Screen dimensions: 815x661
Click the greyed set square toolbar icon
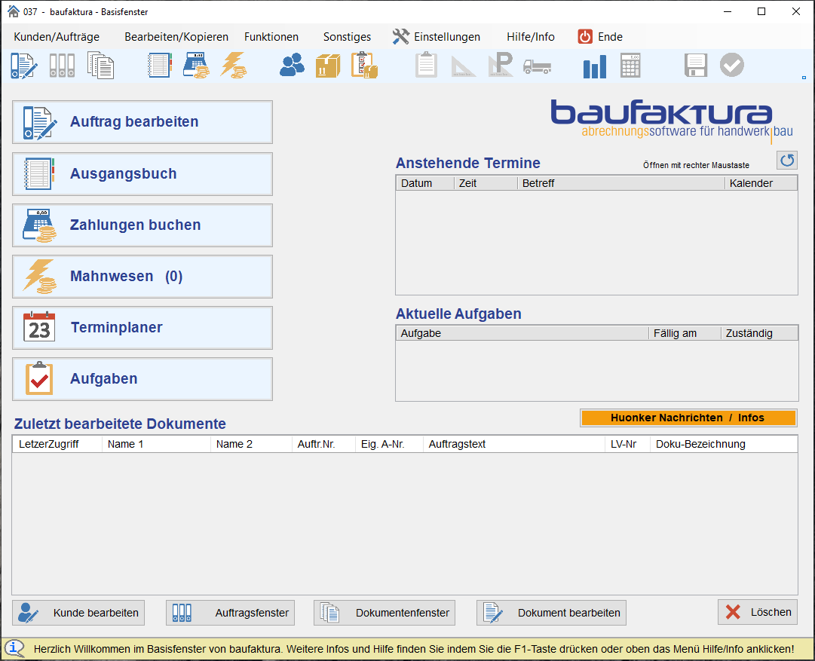463,66
